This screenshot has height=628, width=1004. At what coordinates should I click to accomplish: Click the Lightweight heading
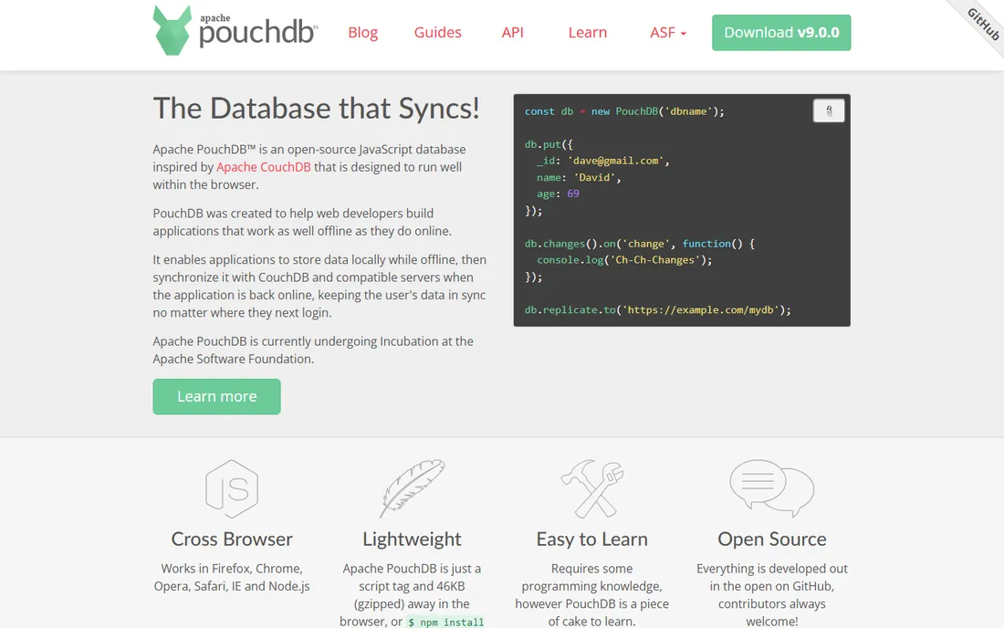[x=412, y=539]
